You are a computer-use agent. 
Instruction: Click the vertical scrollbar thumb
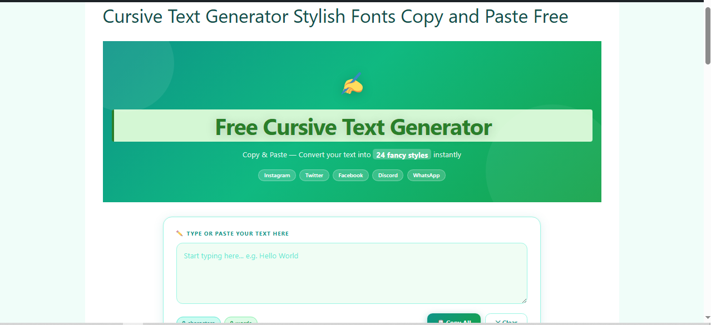point(707,33)
